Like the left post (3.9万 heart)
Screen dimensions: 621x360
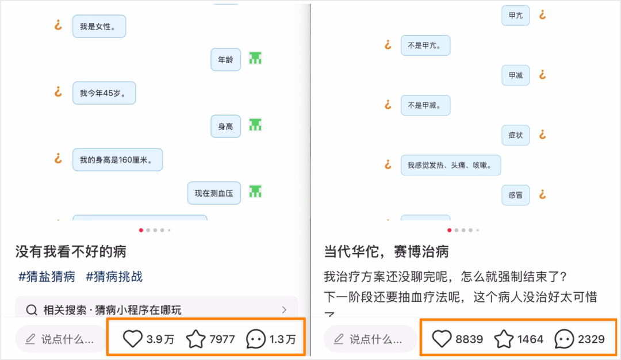[x=133, y=339]
